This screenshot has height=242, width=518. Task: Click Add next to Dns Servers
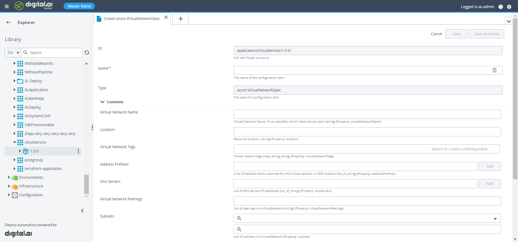point(489,183)
